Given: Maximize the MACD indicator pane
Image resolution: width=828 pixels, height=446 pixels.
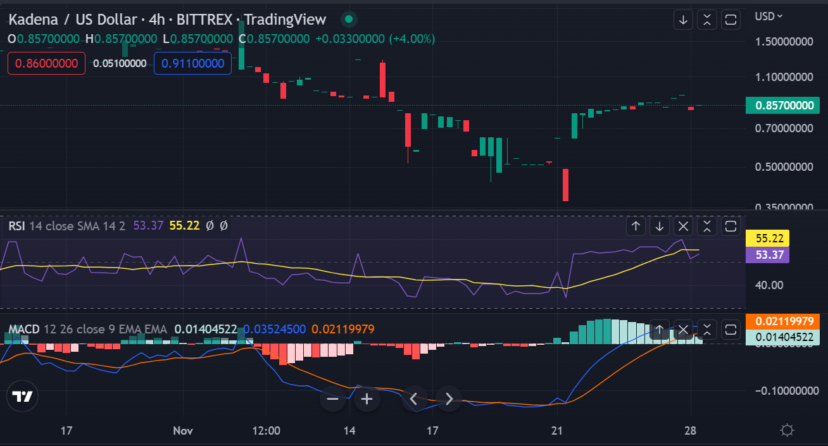Looking at the screenshot, I should pos(731,330).
